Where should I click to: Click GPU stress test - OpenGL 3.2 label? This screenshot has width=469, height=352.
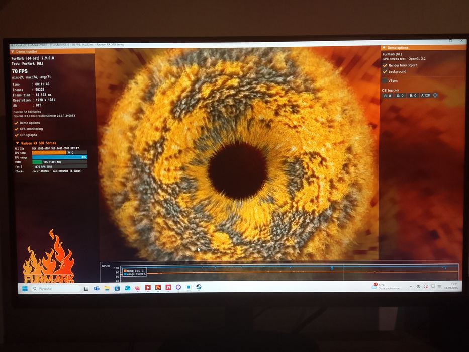(x=404, y=59)
